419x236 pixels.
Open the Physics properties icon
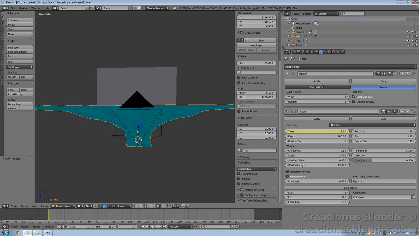coord(342,52)
